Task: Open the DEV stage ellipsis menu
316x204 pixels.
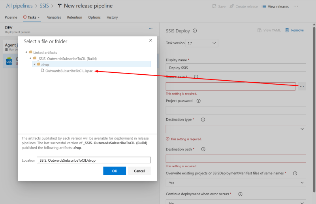Action: tap(150, 29)
